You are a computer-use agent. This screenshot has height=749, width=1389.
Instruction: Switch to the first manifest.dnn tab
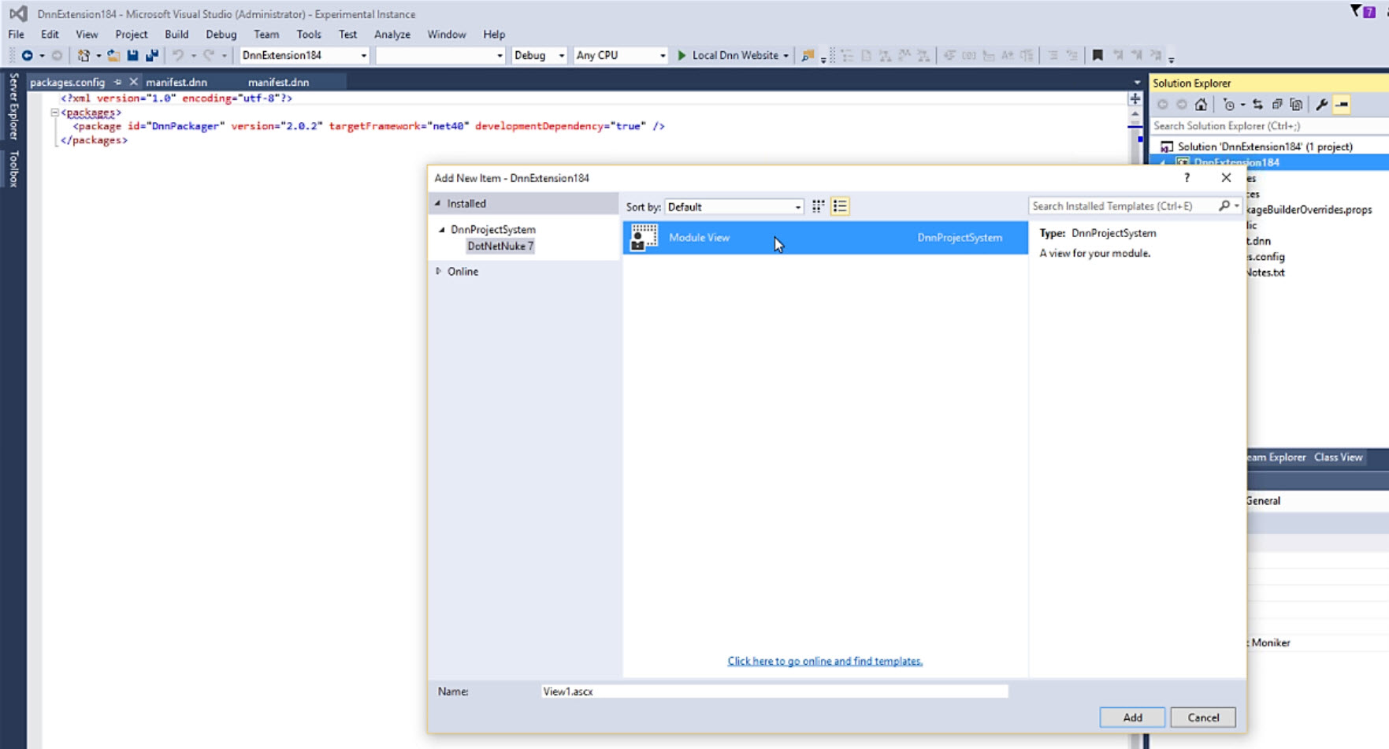pos(176,82)
